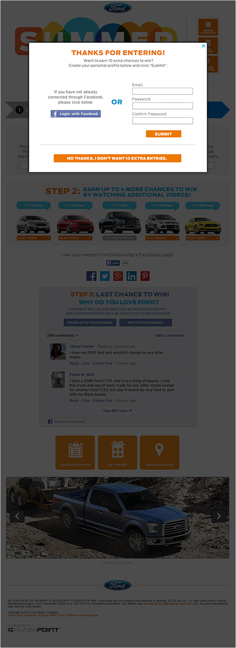The width and height of the screenshot is (236, 648).
Task: Click the Google Plus share icon
Action: (x=118, y=276)
